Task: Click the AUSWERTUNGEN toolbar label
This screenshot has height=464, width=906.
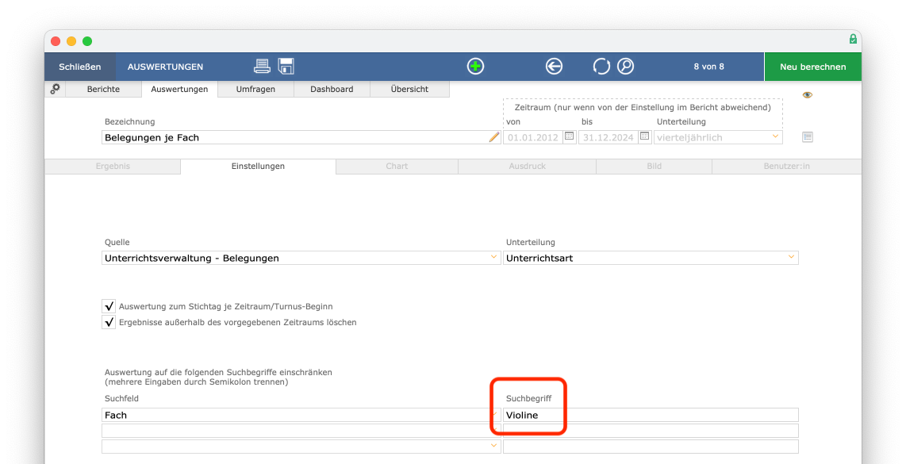Action: click(165, 67)
